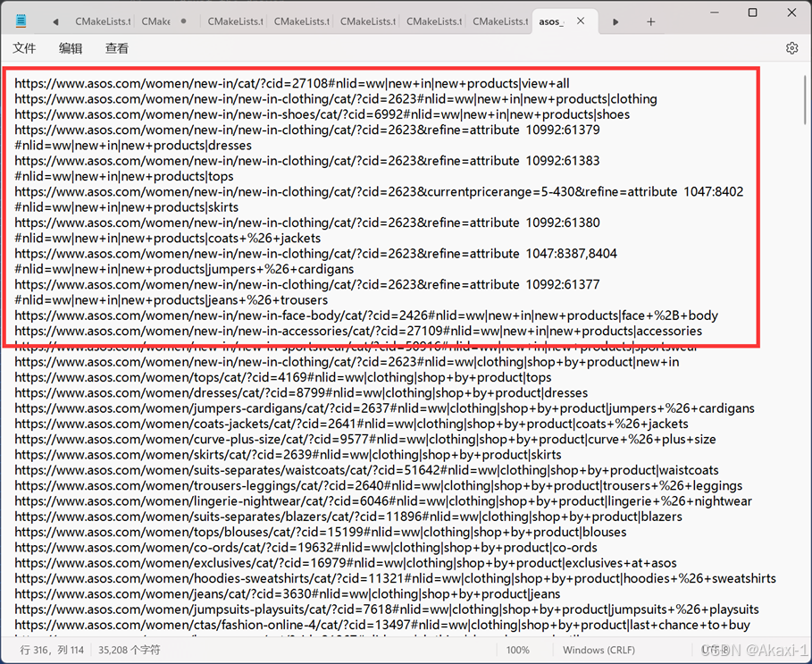Click the 35,208 个字符 character count
Image resolution: width=812 pixels, height=664 pixels.
click(x=129, y=650)
